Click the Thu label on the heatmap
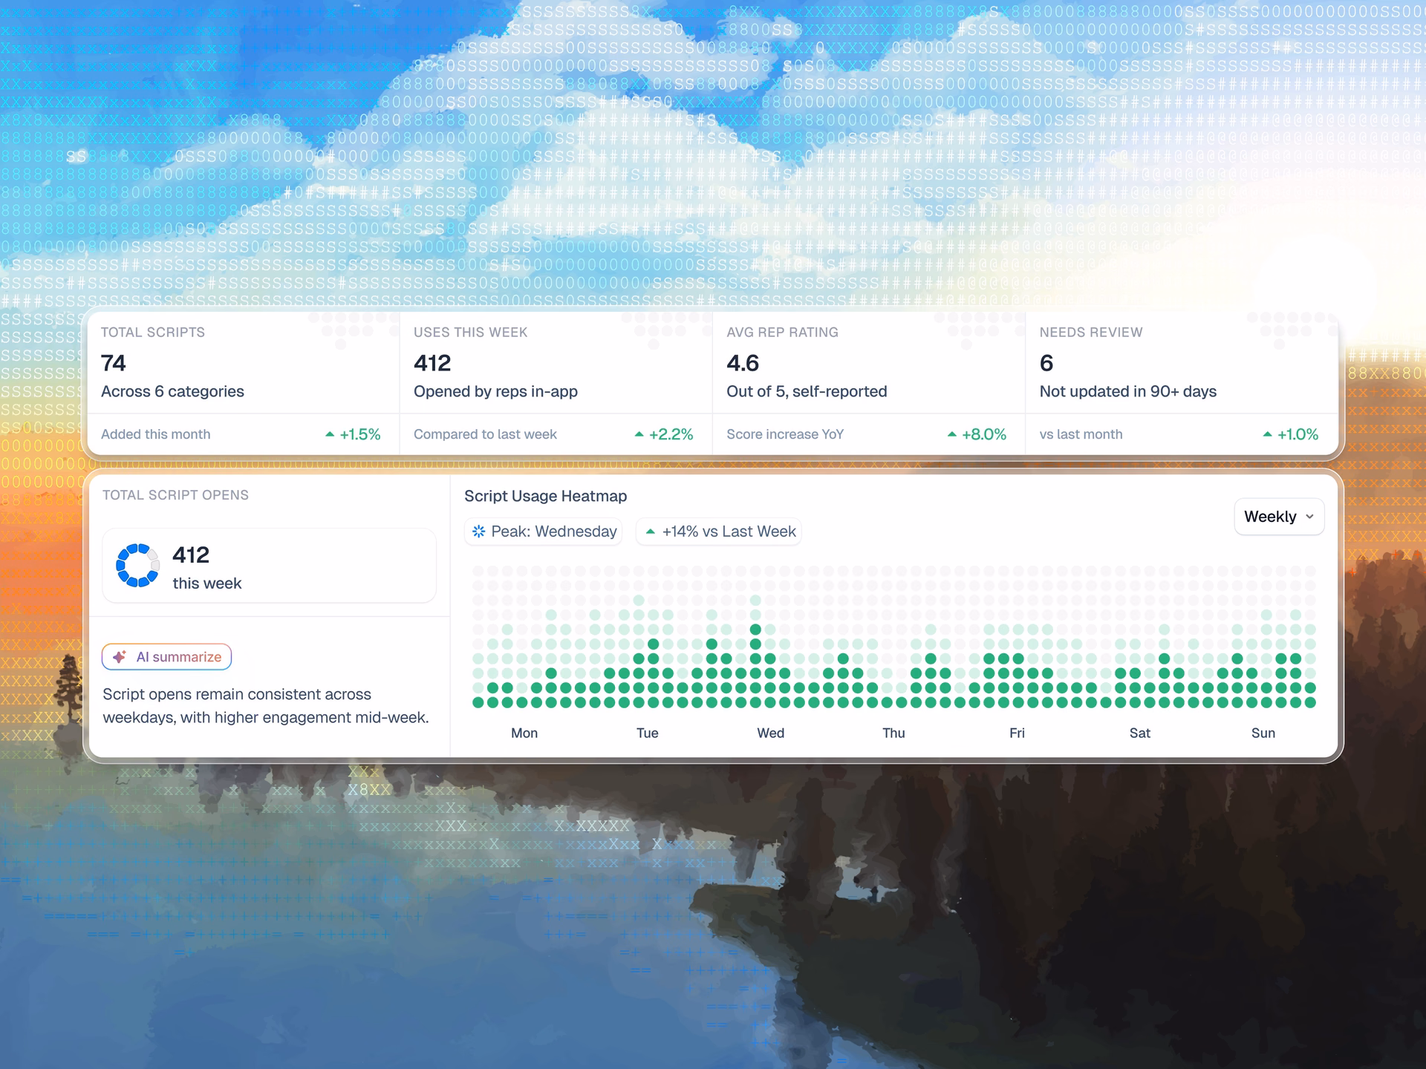1426x1069 pixels. point(893,733)
